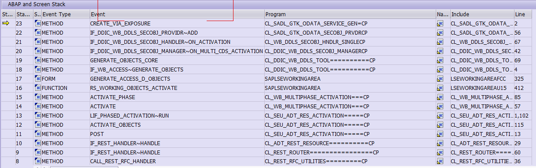Viewport: 536px width, 168px height.
Task: Navigate icon in RS_WORKING_OBJECTS_ACTIVATE row
Action: coord(440,88)
